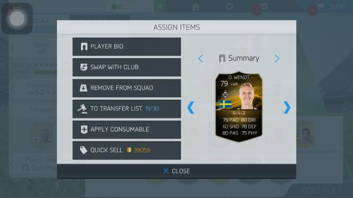This screenshot has height=198, width=353.
Task: Open settings gear icon in top bar
Action: [229, 6]
